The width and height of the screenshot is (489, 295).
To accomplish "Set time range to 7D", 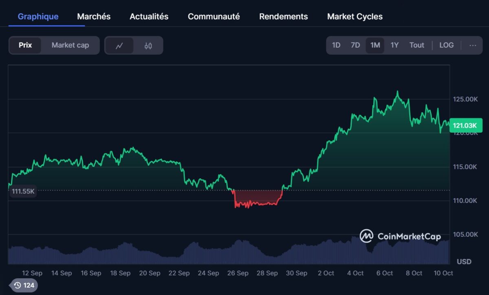I will pos(355,45).
